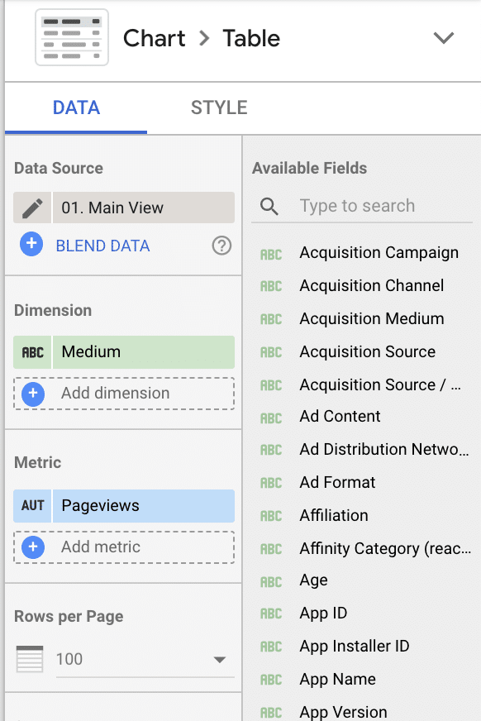Click the 01. Main View data source

click(x=143, y=208)
